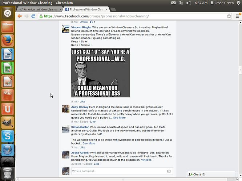
Task: Expand See More on Andy Conroy's comment
Action: pos(119,118)
